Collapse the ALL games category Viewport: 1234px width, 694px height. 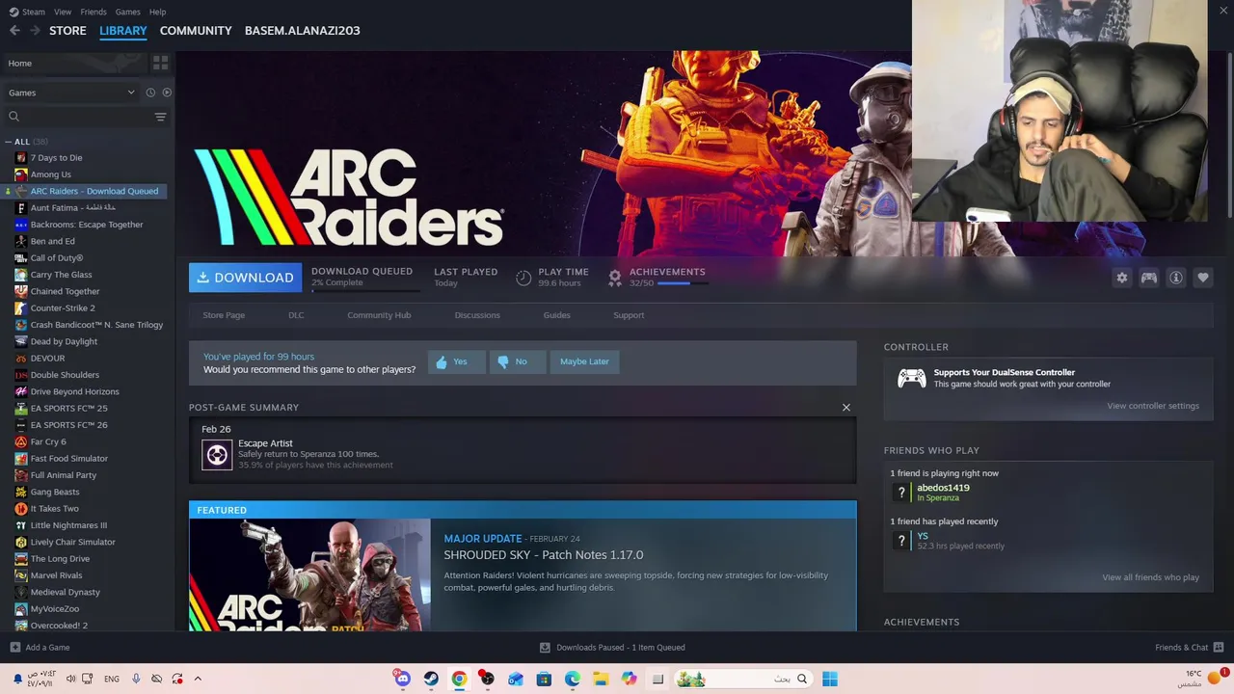click(9, 142)
